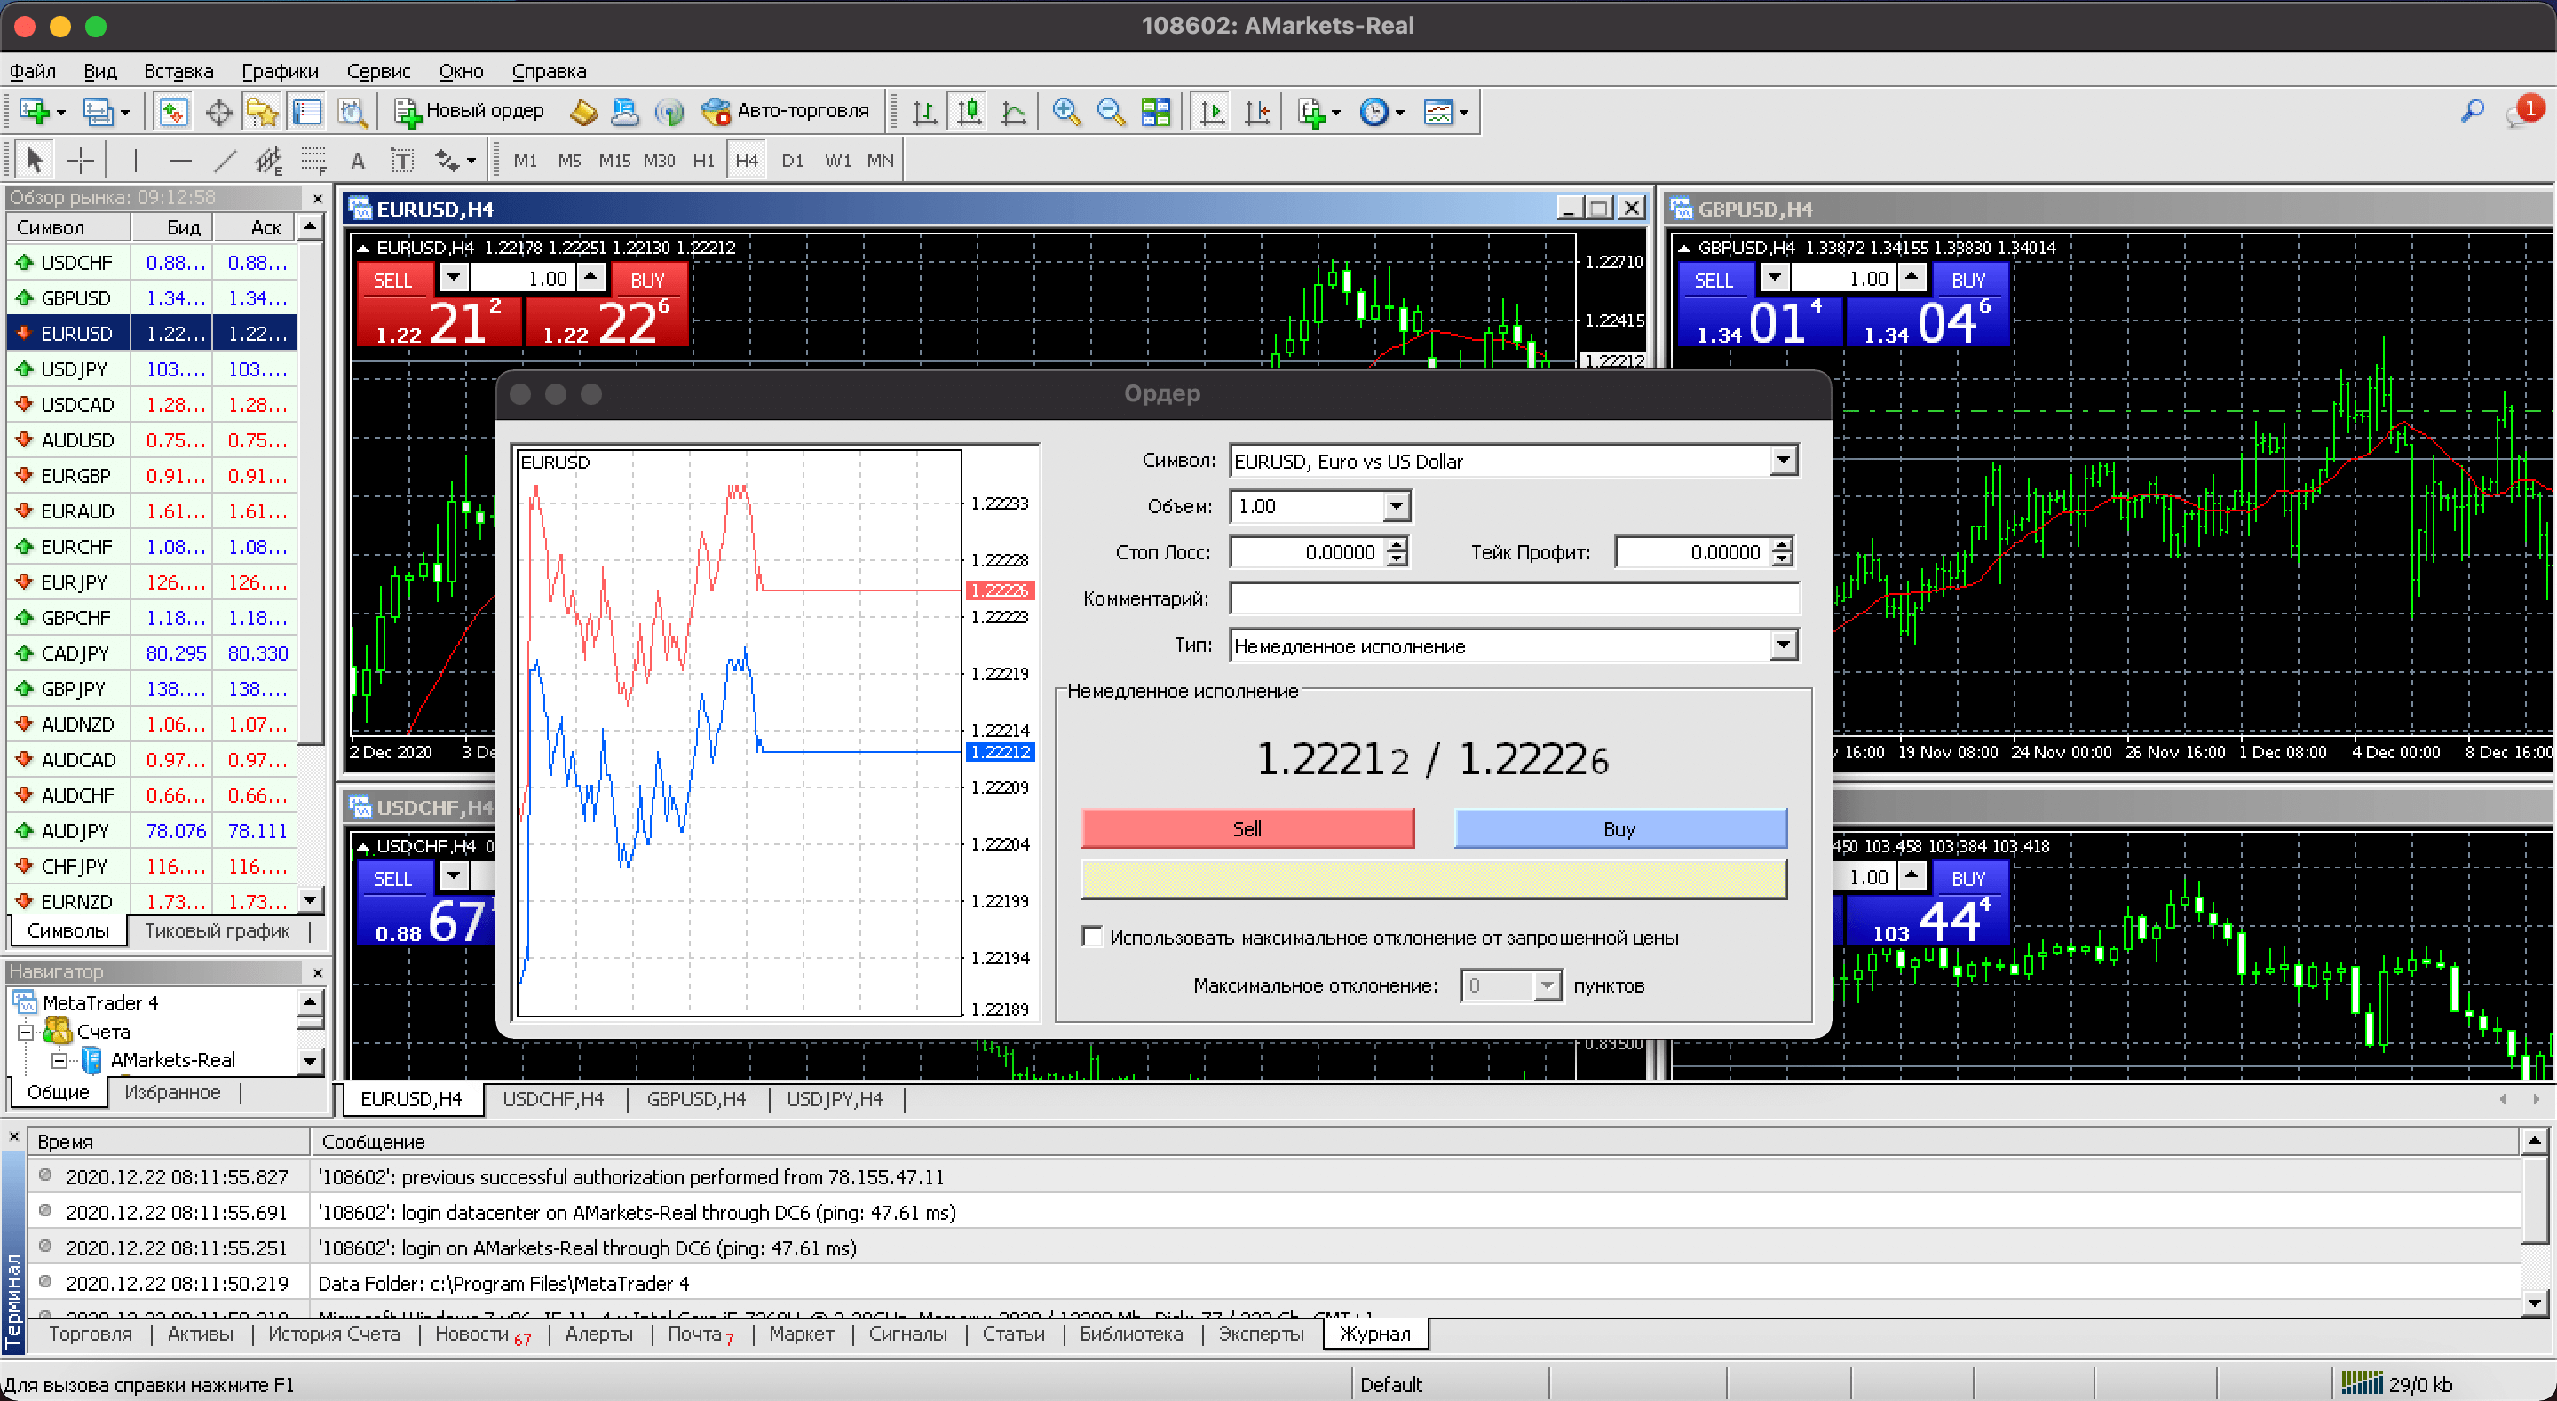Viewport: 2557px width, 1401px height.
Task: Open the Market Watch panel icon
Action: coord(173,111)
